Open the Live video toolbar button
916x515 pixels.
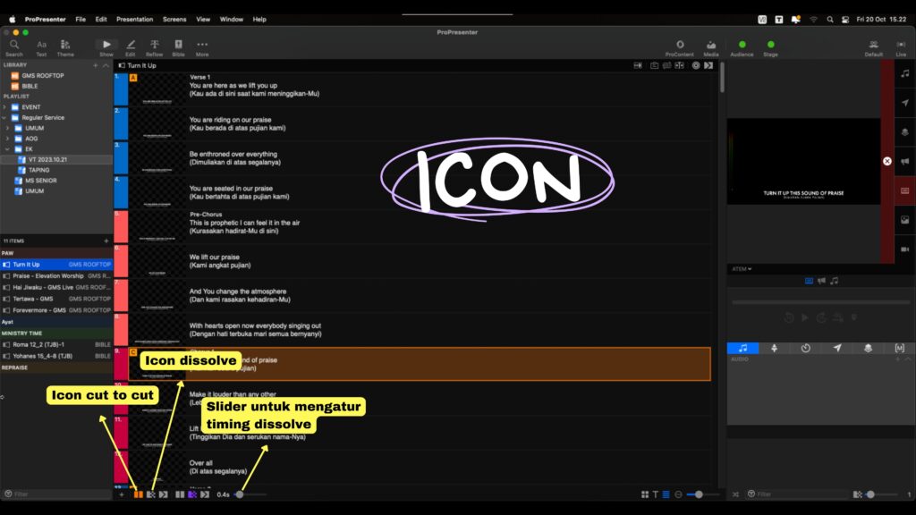pyautogui.click(x=901, y=48)
